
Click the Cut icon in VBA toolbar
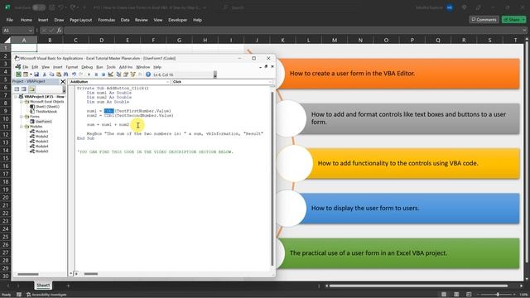click(44, 74)
